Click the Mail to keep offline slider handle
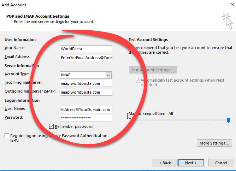Screen dimensions: 236x171 click(228, 120)
